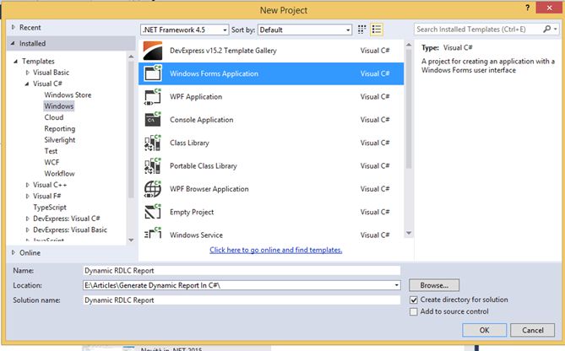Select Class Library template name

coord(189,143)
